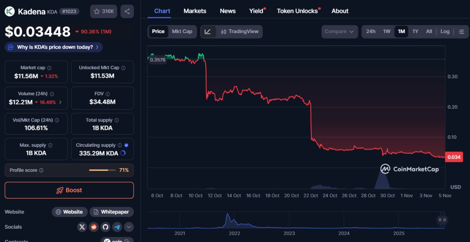Open chart settings sliders icon

462,32
